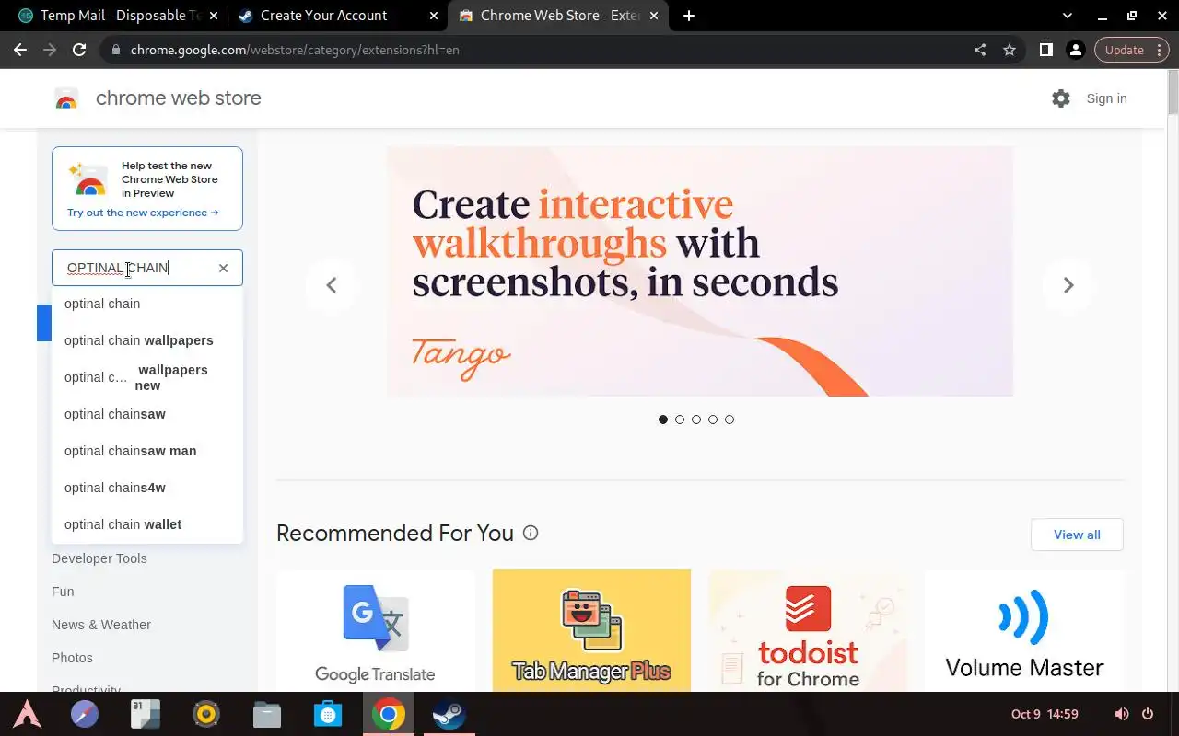Open the Chrome profile avatar menu
Image resolution: width=1179 pixels, height=736 pixels.
[x=1075, y=50]
